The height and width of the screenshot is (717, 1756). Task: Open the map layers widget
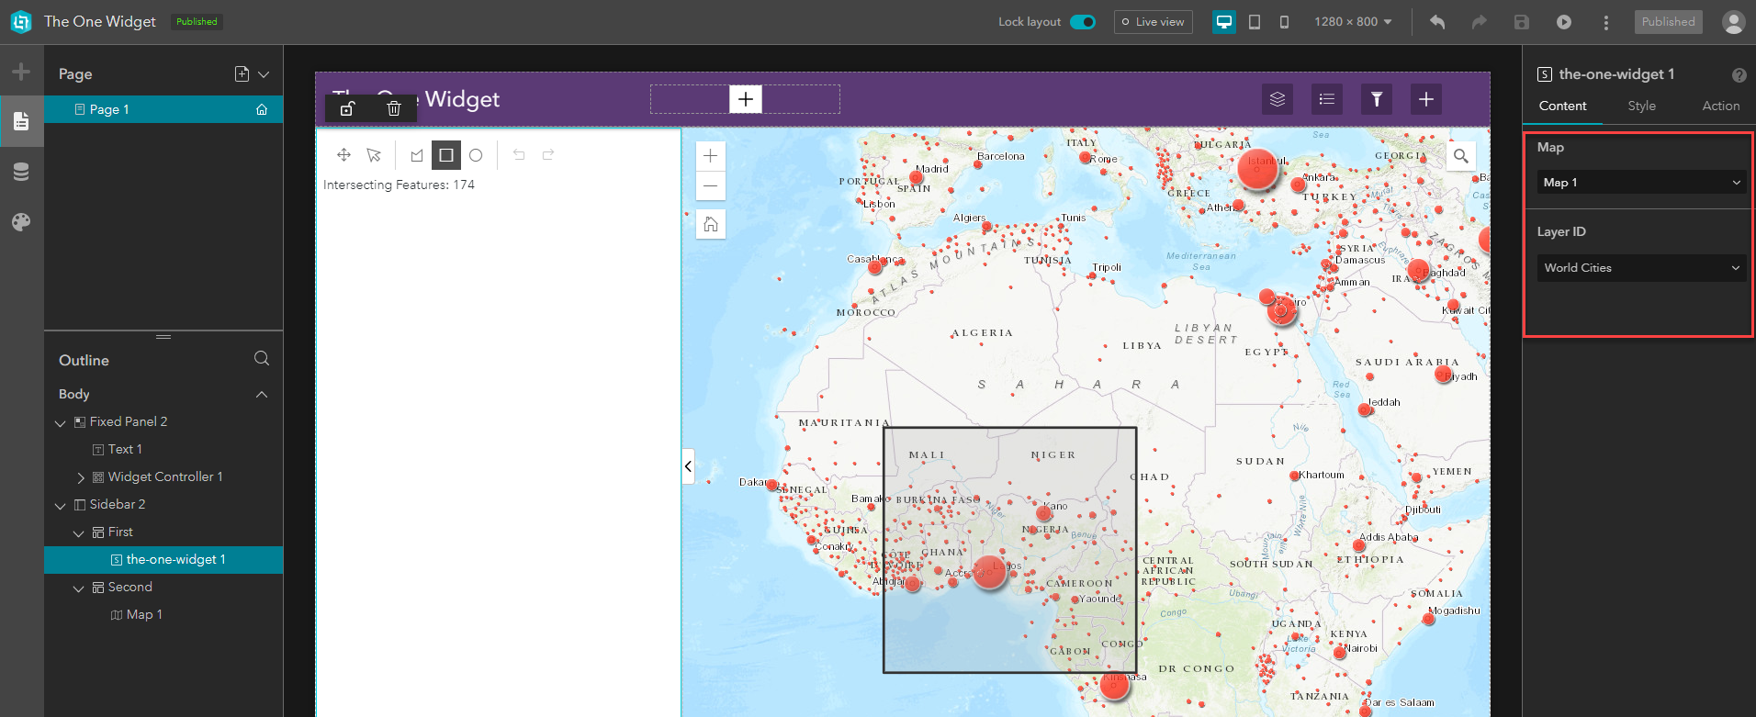click(x=1278, y=99)
